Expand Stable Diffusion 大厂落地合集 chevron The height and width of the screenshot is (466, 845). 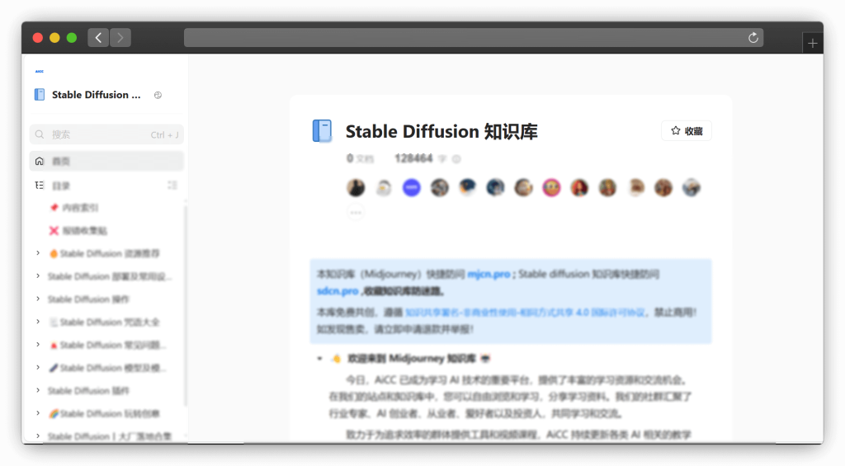(38, 436)
